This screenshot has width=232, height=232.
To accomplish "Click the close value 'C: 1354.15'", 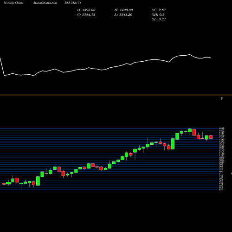I will coord(86,15).
